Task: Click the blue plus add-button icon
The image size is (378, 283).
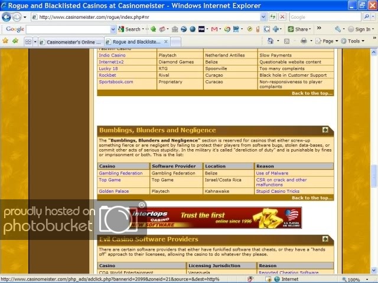Action: point(276,29)
